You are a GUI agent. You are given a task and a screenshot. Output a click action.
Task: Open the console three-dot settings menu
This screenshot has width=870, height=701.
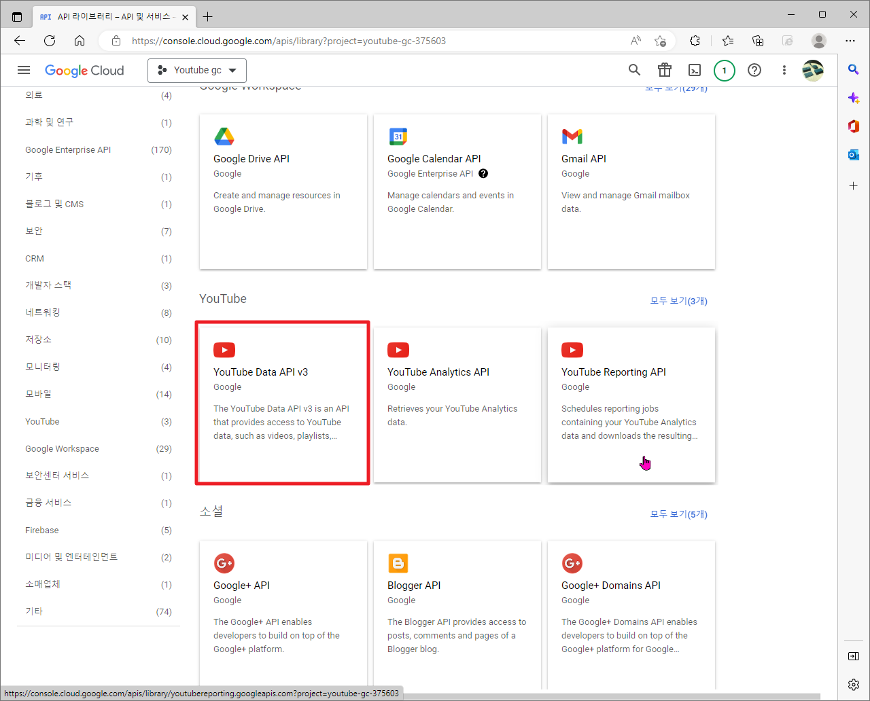[784, 70]
